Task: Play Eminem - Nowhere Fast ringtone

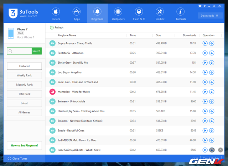Action: coord(205,121)
